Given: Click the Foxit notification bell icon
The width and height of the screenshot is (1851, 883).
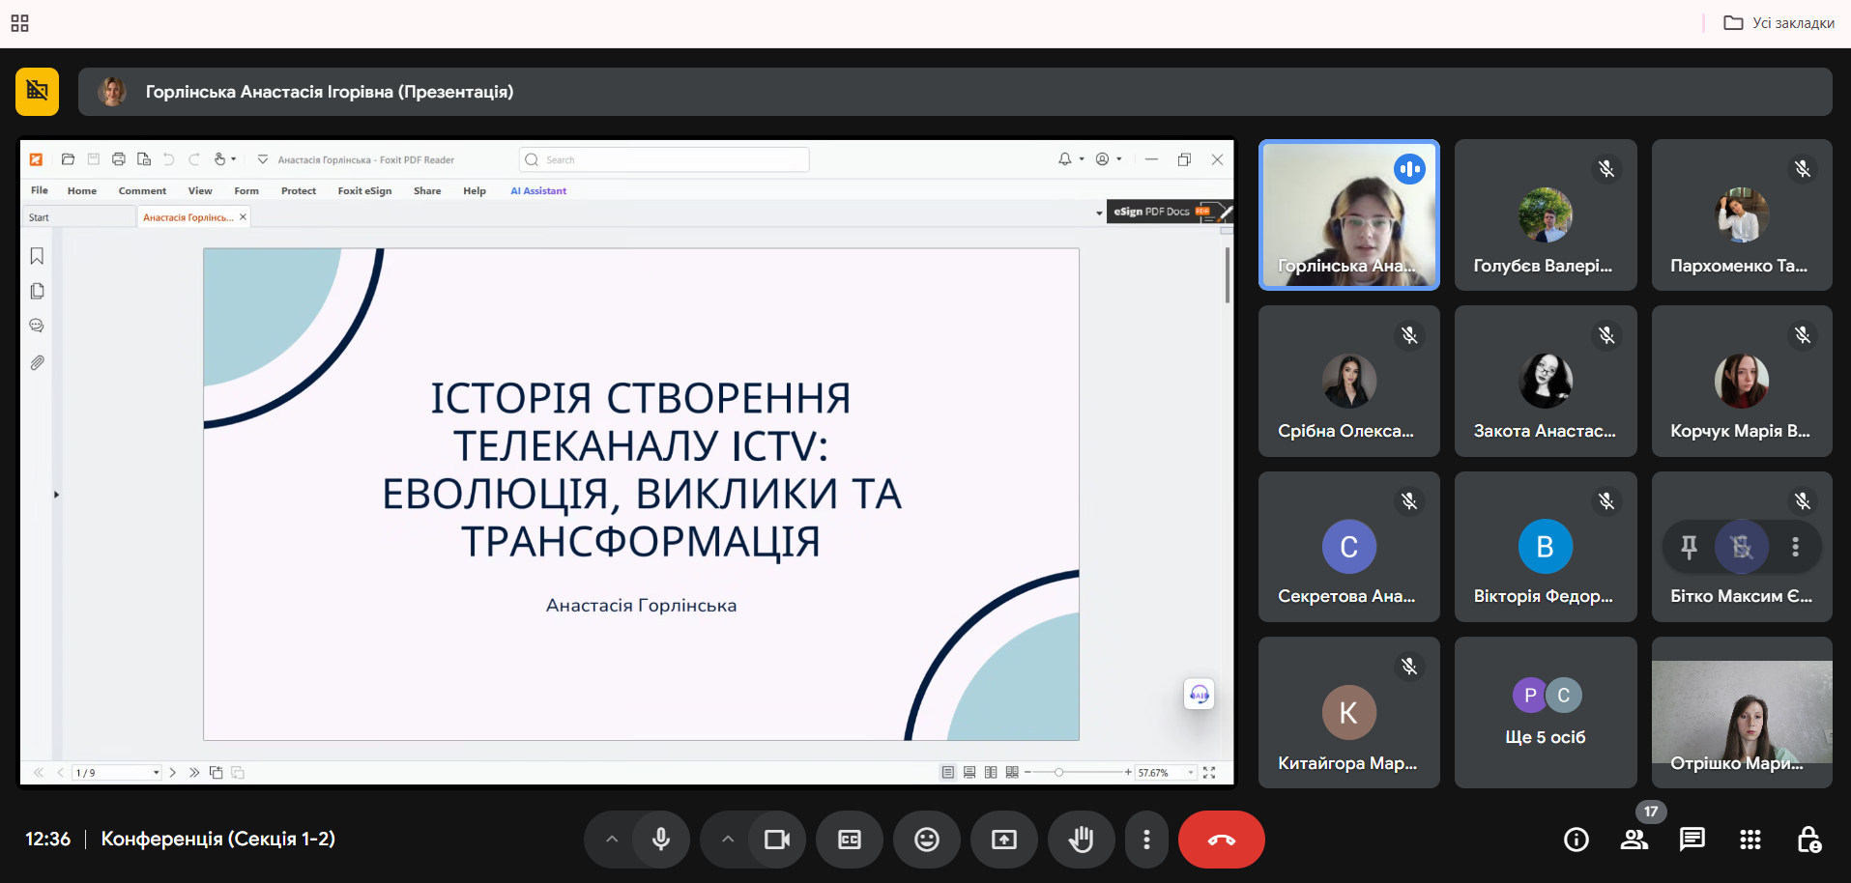Looking at the screenshot, I should (1064, 159).
